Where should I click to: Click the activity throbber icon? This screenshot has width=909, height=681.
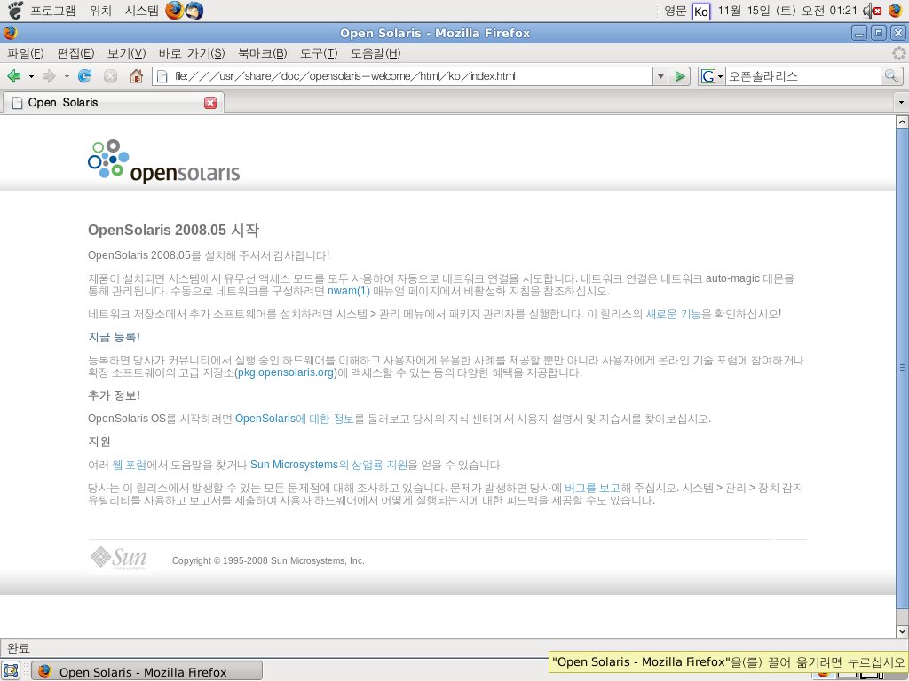pos(898,53)
